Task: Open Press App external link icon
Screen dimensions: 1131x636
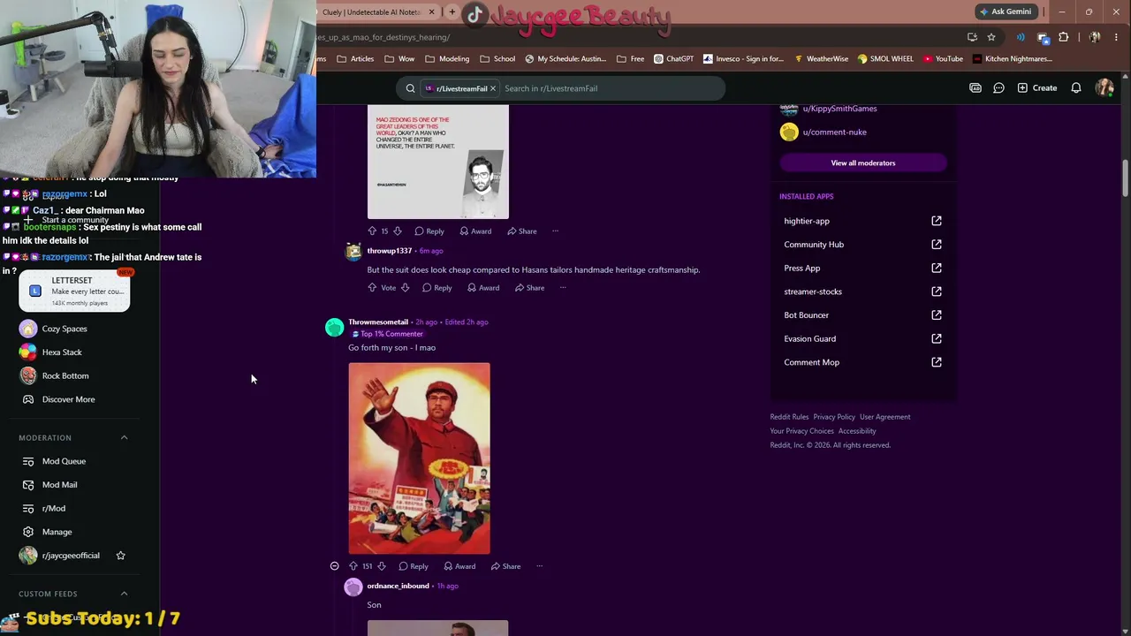Action: 937,268
